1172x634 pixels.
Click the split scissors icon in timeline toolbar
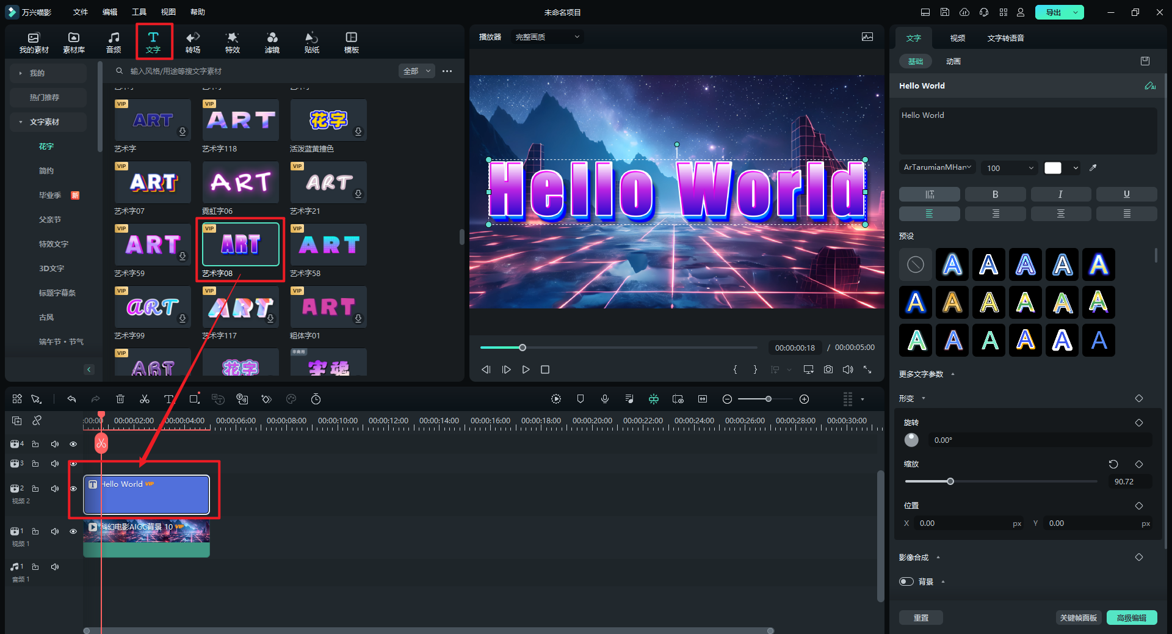[x=145, y=399]
